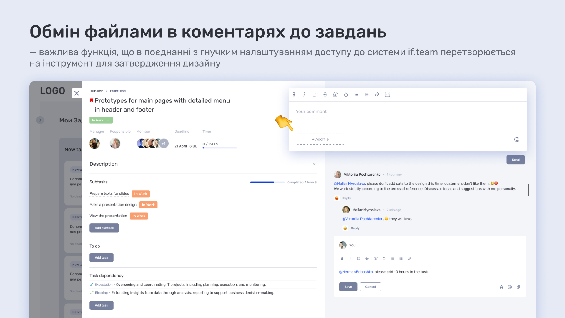Expand the Description section chevron
The image size is (565, 318).
pyautogui.click(x=314, y=164)
